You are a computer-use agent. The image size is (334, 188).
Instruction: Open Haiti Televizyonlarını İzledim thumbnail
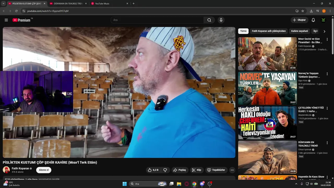pyautogui.click(x=267, y=123)
